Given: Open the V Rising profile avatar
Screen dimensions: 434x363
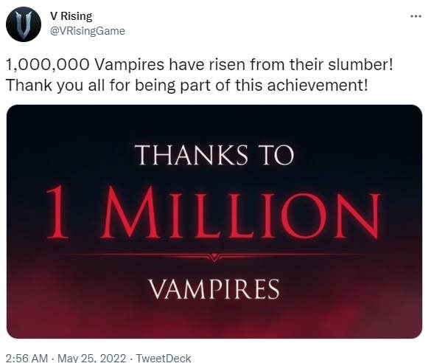Looking at the screenshot, I should (x=24, y=24).
